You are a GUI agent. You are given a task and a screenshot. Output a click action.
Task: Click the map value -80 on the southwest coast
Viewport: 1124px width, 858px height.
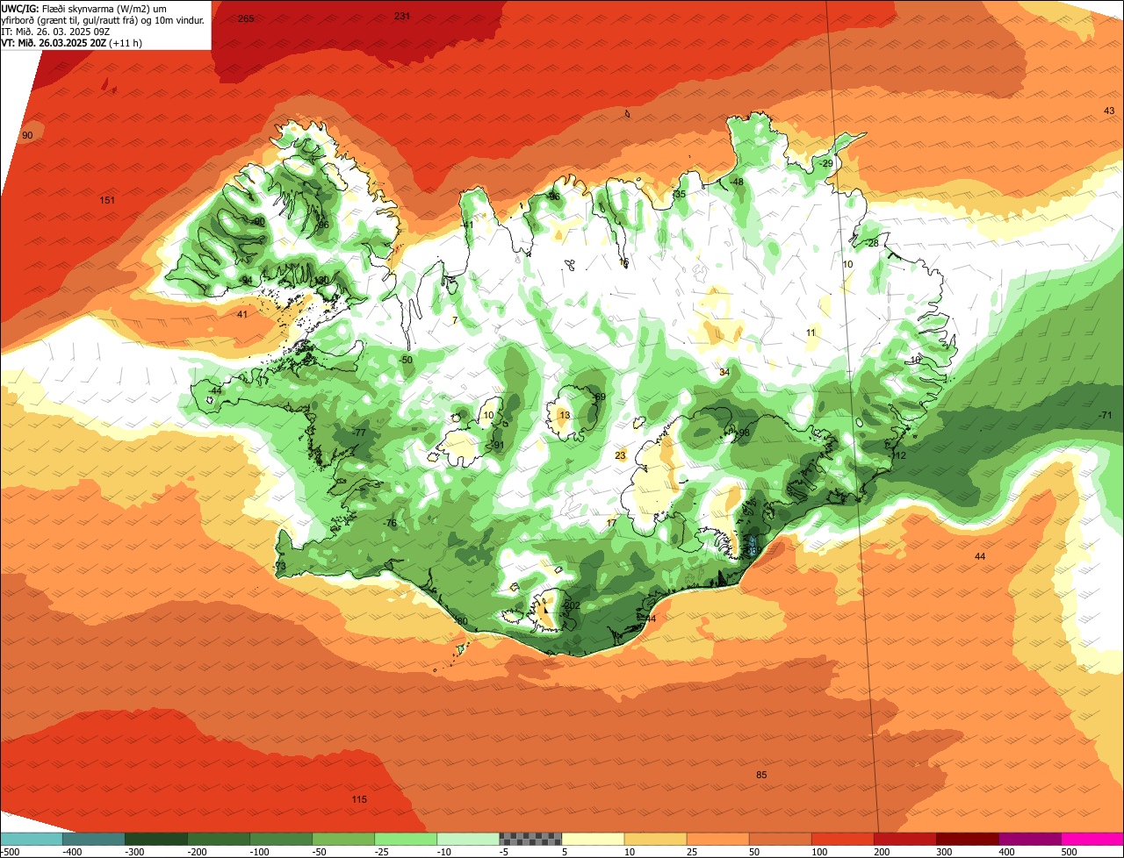(x=460, y=621)
